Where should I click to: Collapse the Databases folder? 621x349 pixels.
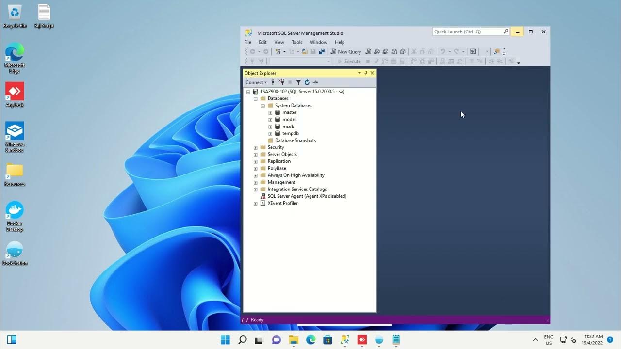tap(256, 98)
